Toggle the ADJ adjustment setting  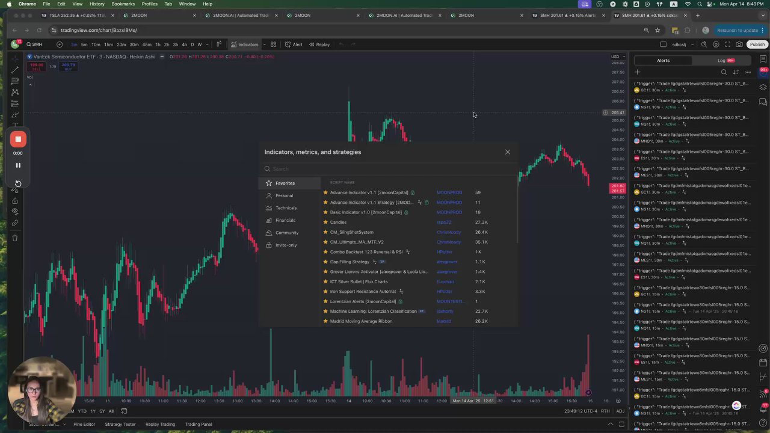tap(620, 411)
